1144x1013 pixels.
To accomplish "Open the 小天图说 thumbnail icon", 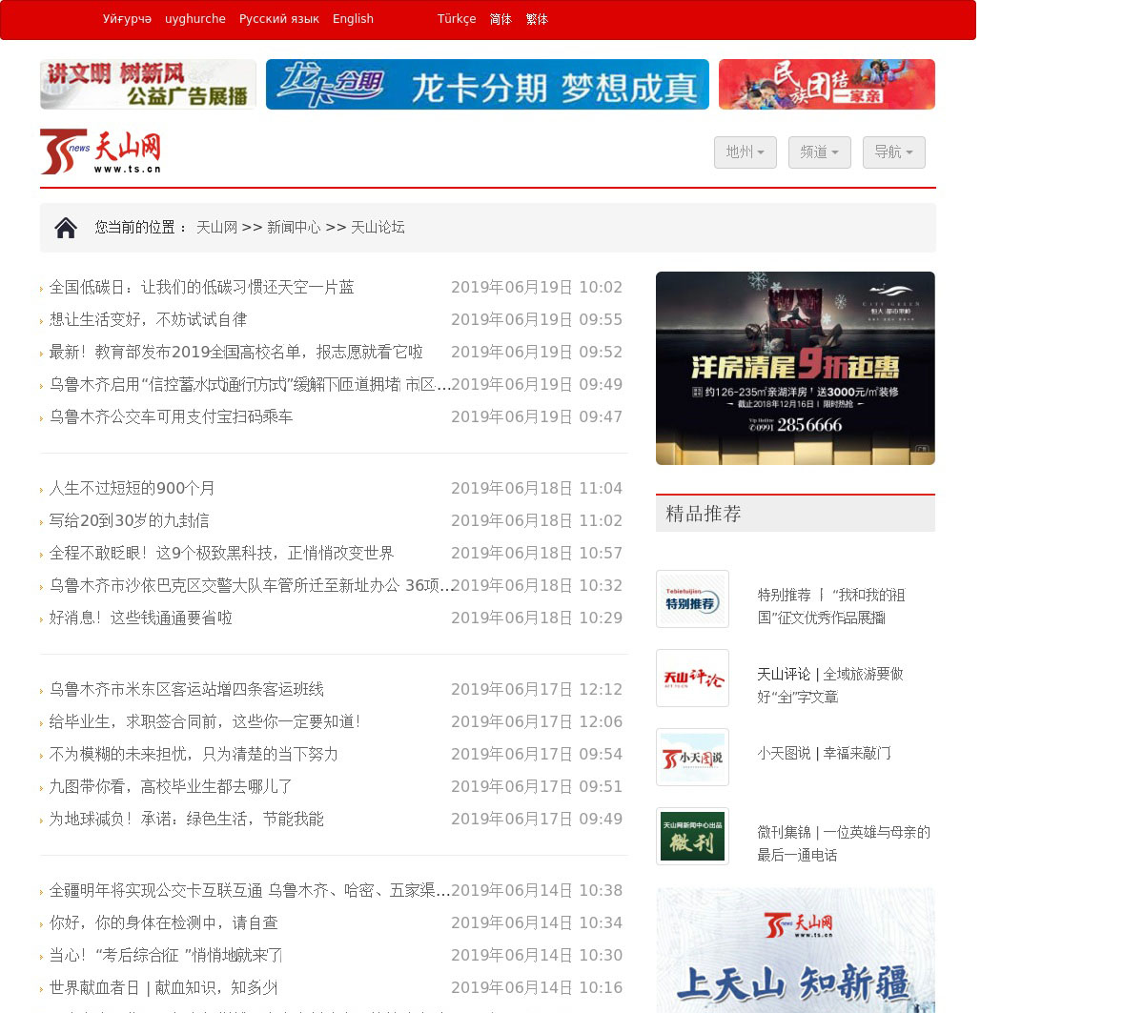I will [692, 758].
